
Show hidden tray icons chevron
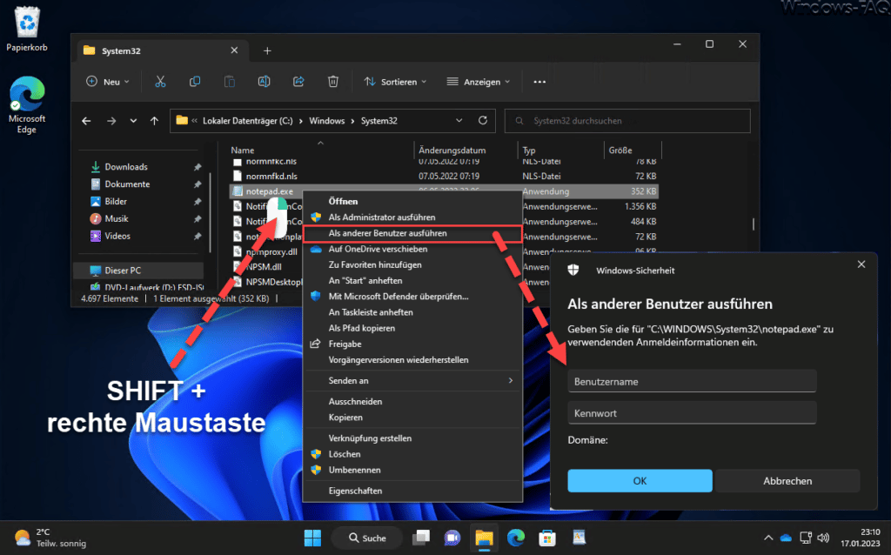768,538
